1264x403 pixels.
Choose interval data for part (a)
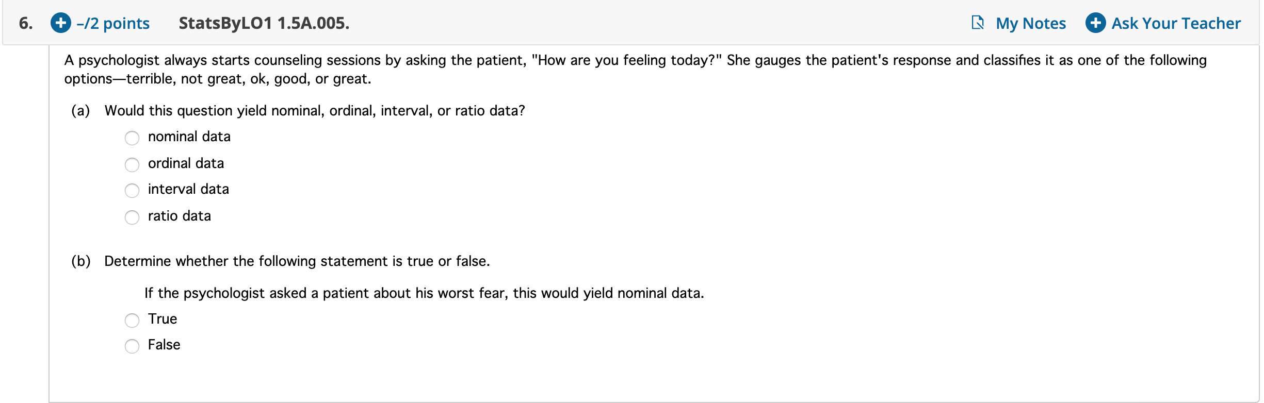click(132, 191)
